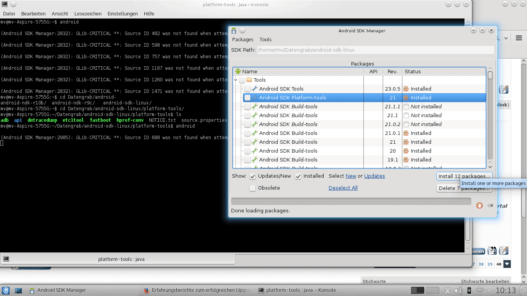527x296 pixels.
Task: Click the wrench icon of Build-tools 21.0.1 row
Action: click(255, 133)
